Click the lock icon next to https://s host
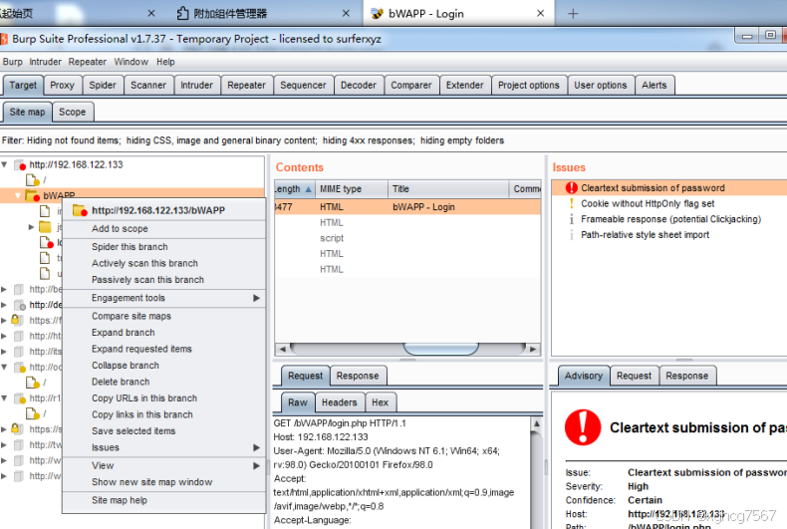Image resolution: width=787 pixels, height=529 pixels. [x=18, y=428]
